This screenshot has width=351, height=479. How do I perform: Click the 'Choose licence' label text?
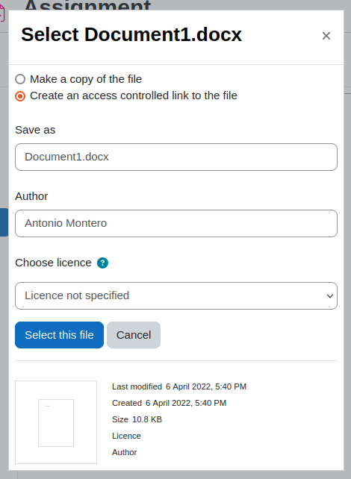(x=53, y=263)
